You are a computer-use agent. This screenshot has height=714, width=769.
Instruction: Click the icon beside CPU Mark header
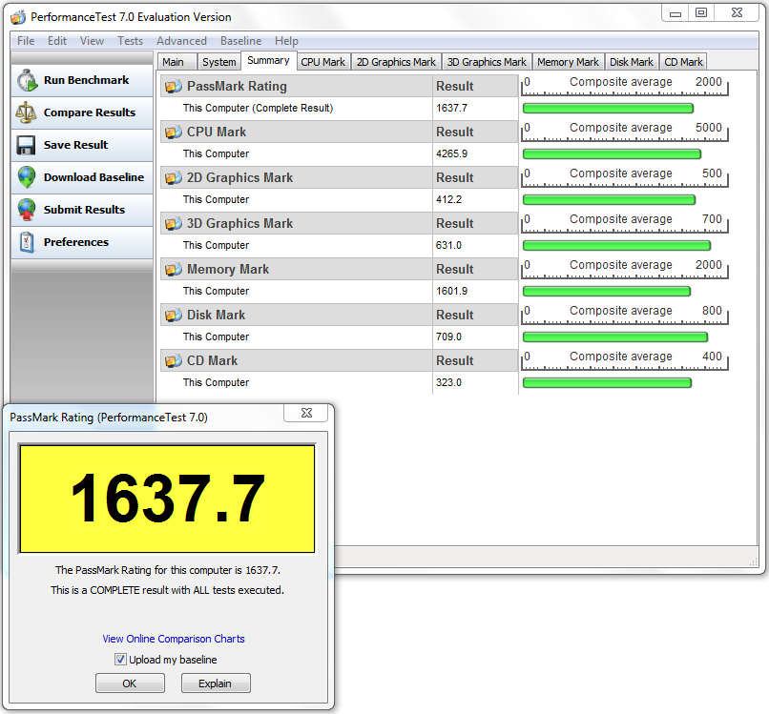[x=173, y=133]
